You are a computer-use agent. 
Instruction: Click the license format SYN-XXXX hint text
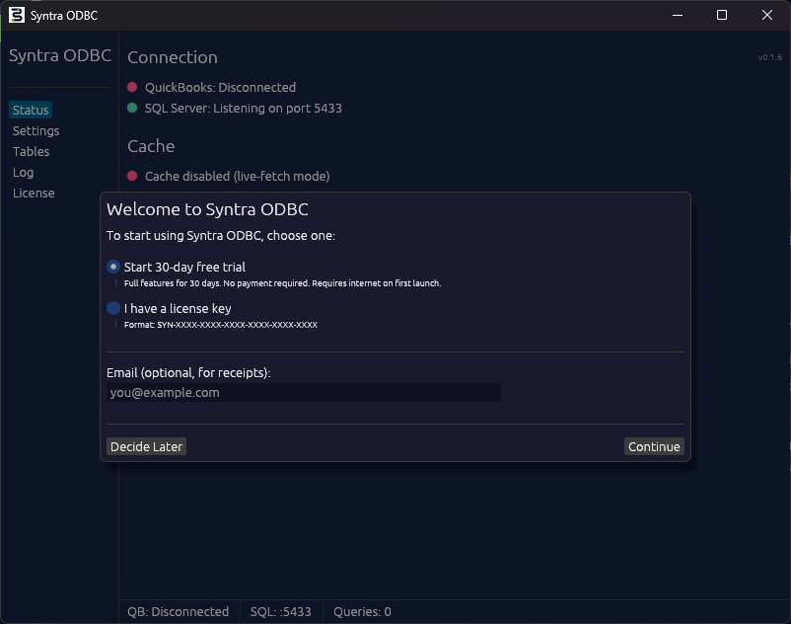pyautogui.click(x=221, y=325)
